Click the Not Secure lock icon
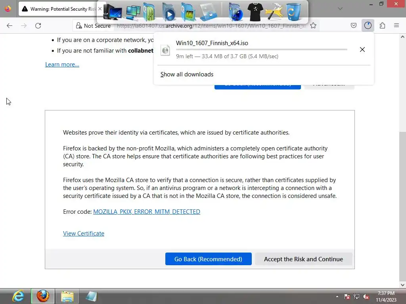Image resolution: width=406 pixels, height=304 pixels. [79, 26]
